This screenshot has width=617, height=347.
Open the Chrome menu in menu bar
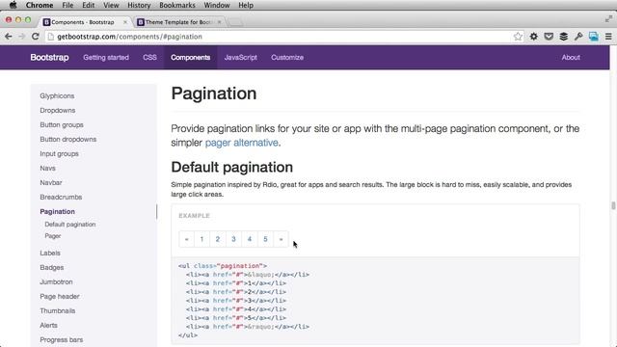click(x=40, y=5)
